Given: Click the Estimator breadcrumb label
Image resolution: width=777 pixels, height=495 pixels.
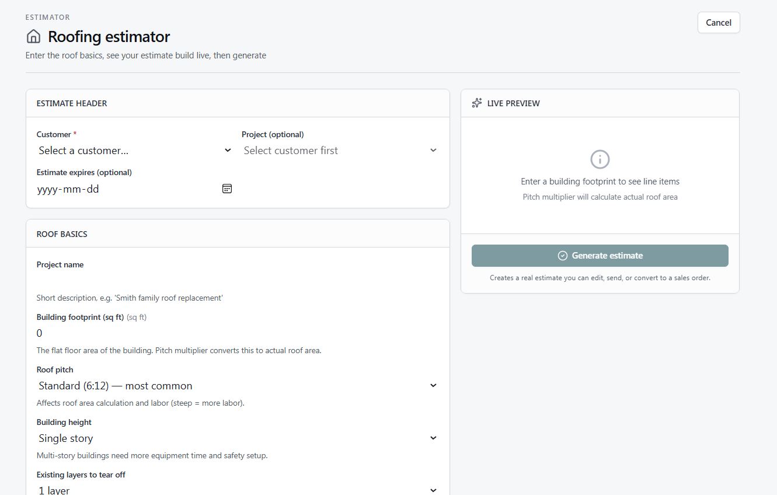Looking at the screenshot, I should (x=48, y=18).
